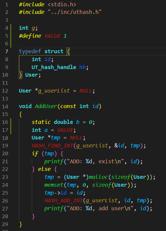Select line number 14 in the gutter

5,106
